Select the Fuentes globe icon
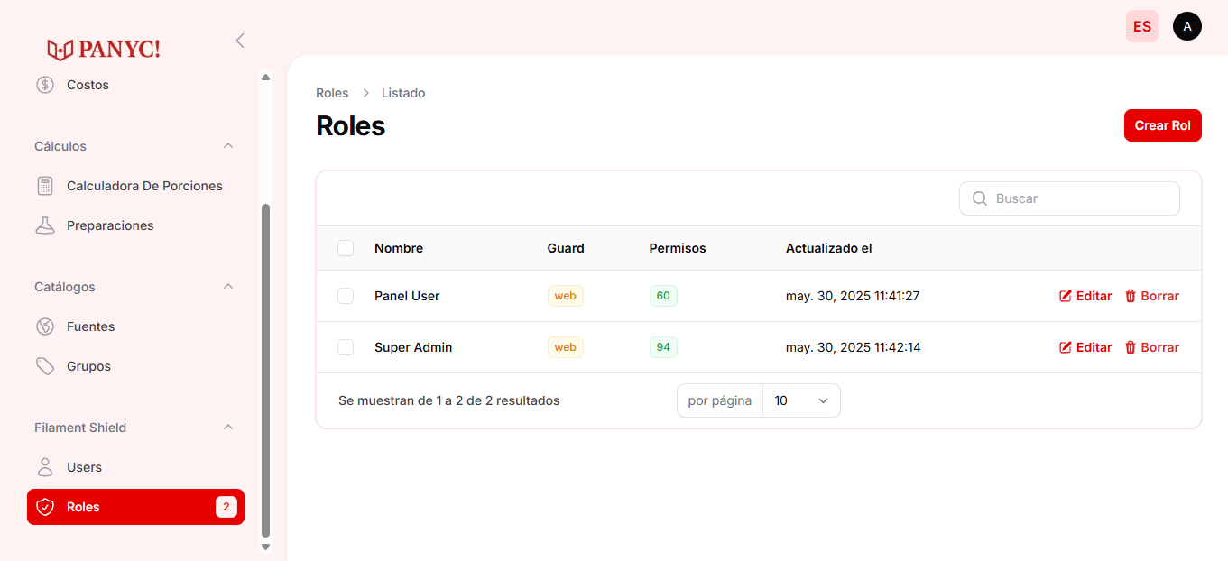Image resolution: width=1228 pixels, height=561 pixels. tap(45, 326)
